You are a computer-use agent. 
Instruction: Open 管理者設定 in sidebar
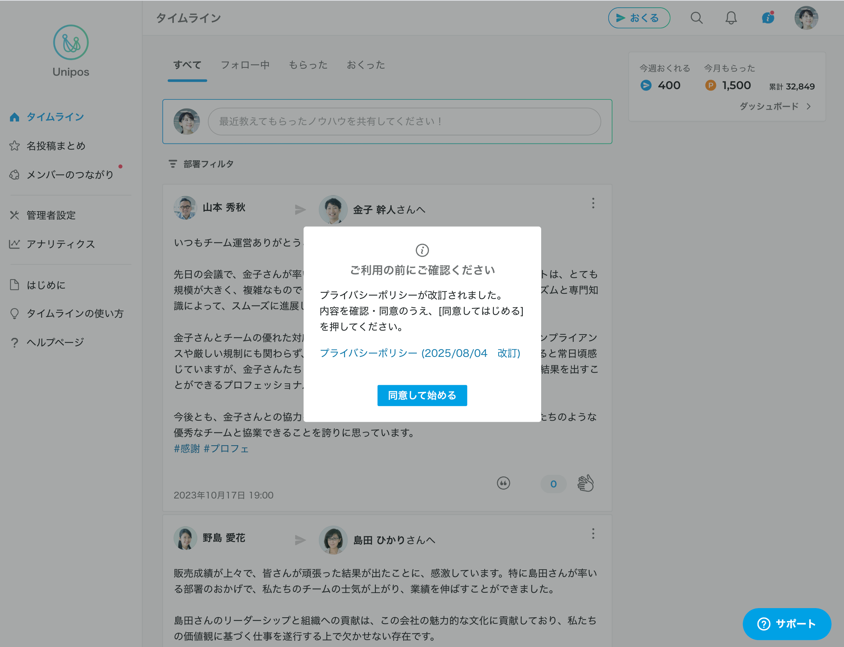(x=51, y=215)
